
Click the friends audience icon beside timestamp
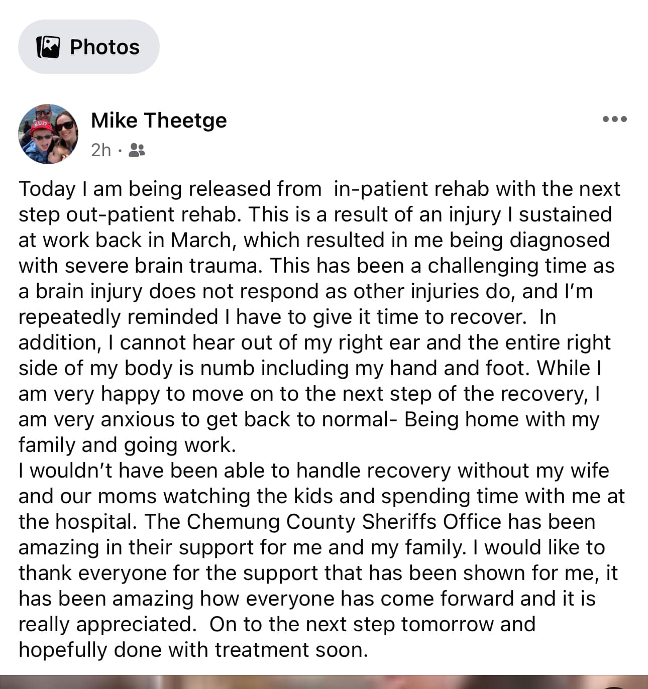pos(137,150)
